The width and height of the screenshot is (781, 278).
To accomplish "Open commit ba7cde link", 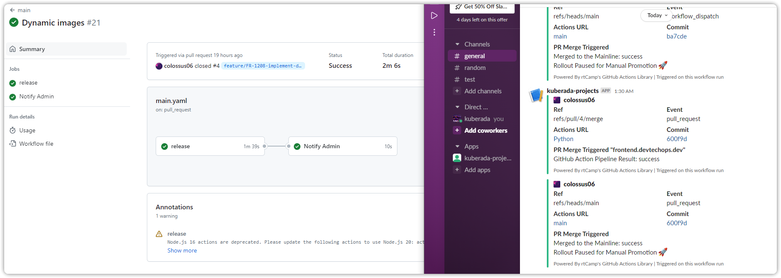I will click(x=677, y=36).
